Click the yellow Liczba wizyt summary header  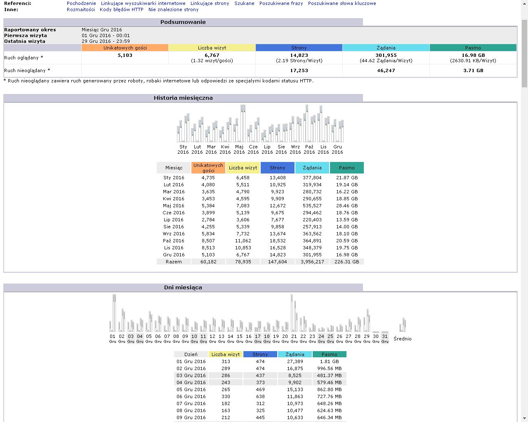coord(212,48)
